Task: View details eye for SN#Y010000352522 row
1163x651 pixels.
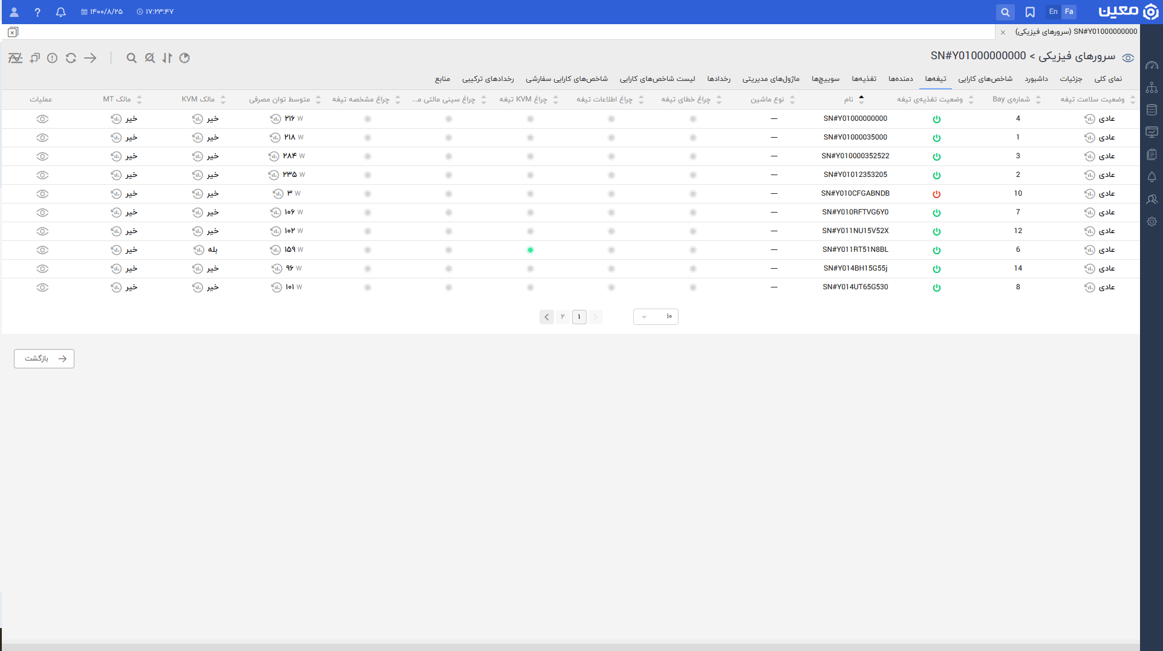Action: tap(42, 156)
